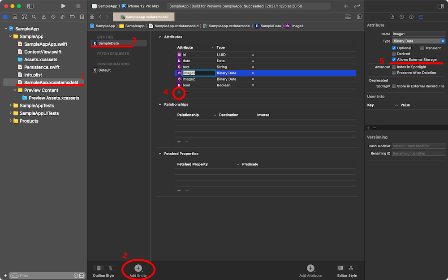Add a relationship with the plus under Relationships
448x280 pixels.
point(179,142)
